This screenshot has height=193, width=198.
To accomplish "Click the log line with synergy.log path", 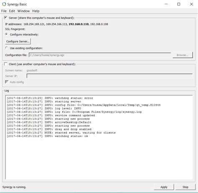I will [x=74, y=112].
